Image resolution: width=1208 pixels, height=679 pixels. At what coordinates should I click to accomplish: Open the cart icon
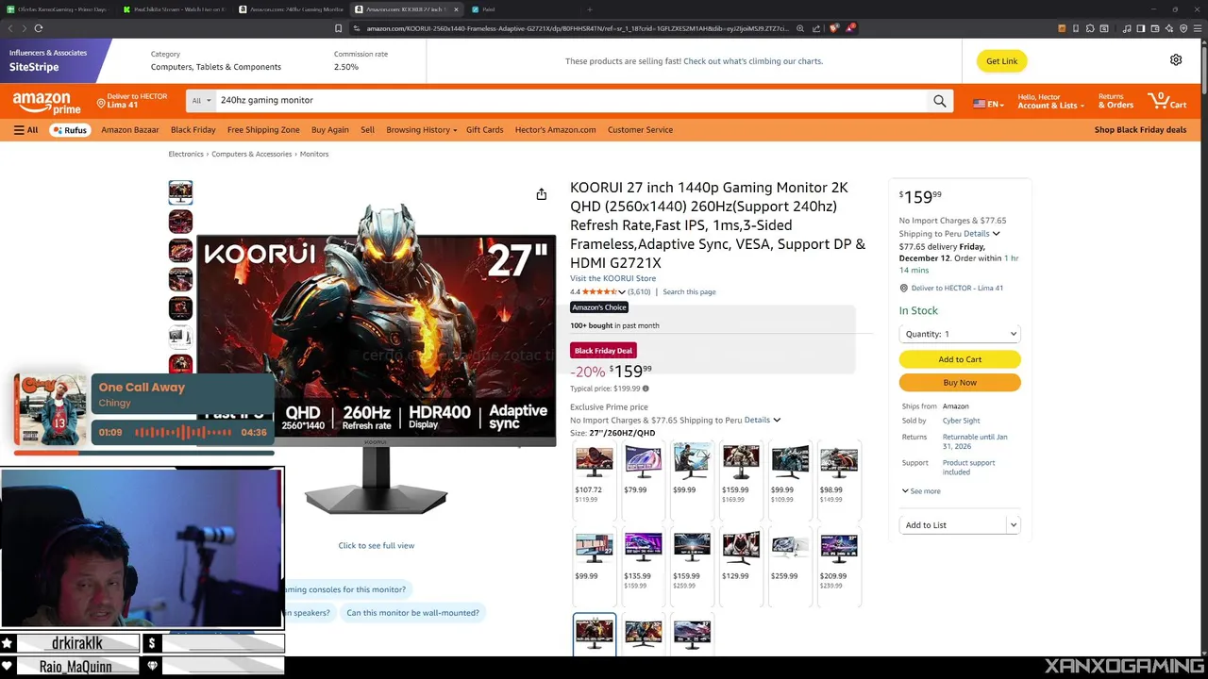tap(1167, 100)
